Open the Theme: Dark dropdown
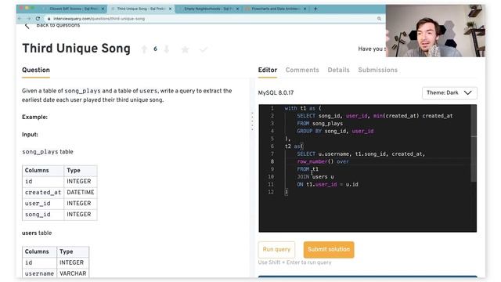This screenshot has height=282, width=501. [449, 92]
